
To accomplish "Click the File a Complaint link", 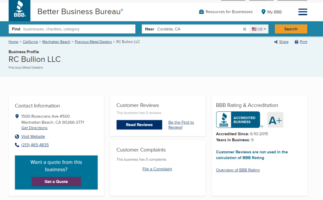I will pos(157,169).
